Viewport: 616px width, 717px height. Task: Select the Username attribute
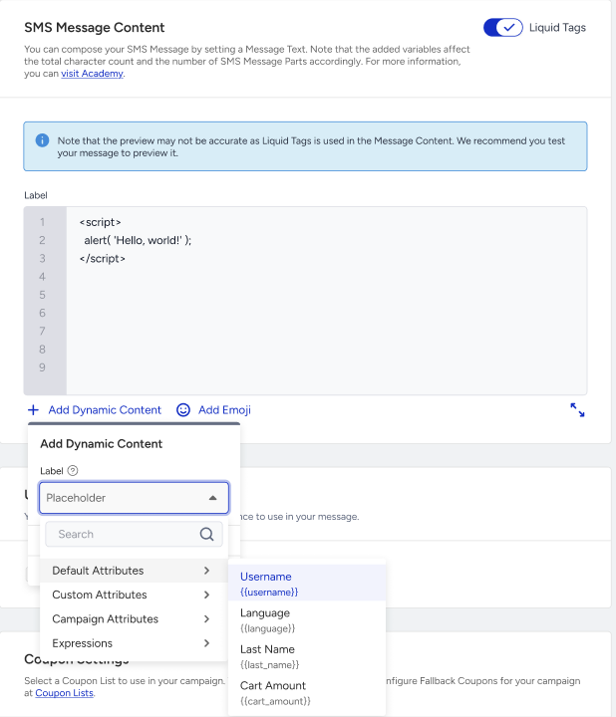click(307, 583)
